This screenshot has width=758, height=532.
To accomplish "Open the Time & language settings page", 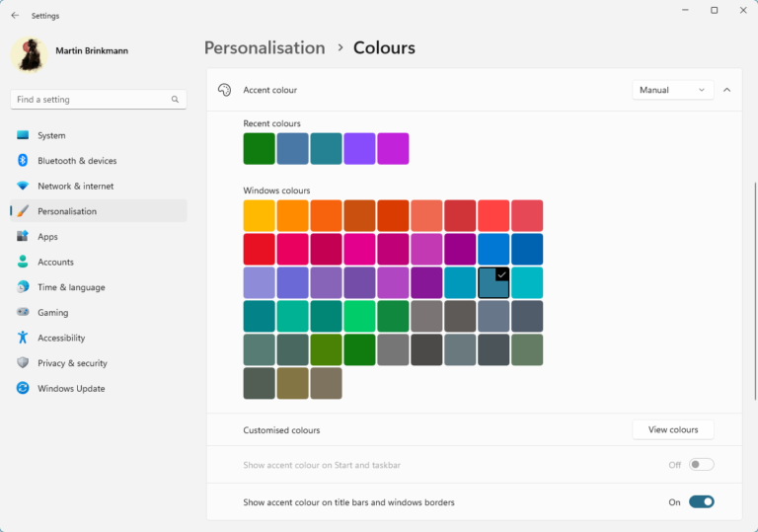I will (71, 287).
